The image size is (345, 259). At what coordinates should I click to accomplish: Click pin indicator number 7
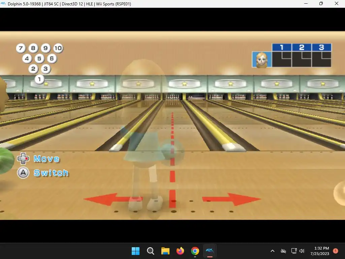click(21, 48)
